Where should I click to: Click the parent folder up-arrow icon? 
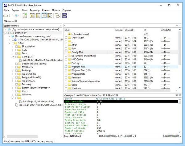[x=70, y=34]
